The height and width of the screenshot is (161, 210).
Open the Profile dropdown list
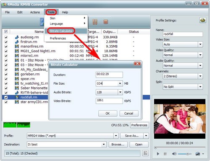[116, 136]
